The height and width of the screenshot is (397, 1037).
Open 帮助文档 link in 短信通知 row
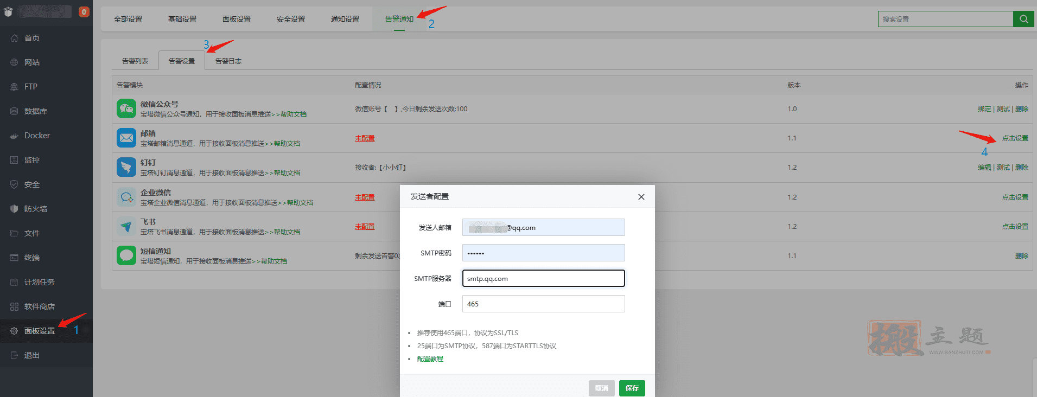[x=274, y=261]
